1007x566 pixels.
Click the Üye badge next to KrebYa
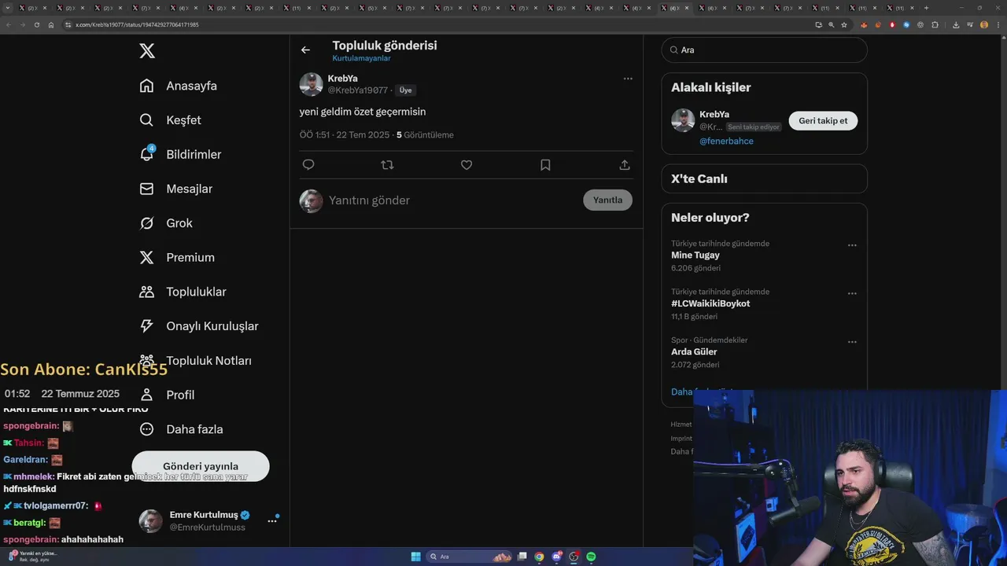pyautogui.click(x=405, y=90)
